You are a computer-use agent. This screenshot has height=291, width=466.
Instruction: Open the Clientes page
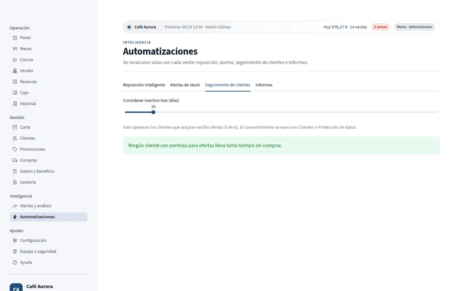[x=49, y=138]
